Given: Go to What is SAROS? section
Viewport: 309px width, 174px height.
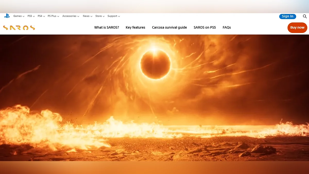Looking at the screenshot, I should tap(107, 27).
